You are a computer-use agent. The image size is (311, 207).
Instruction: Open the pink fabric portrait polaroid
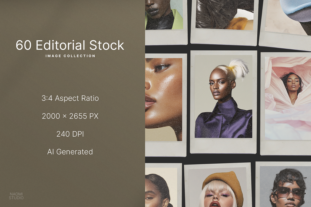(286, 103)
